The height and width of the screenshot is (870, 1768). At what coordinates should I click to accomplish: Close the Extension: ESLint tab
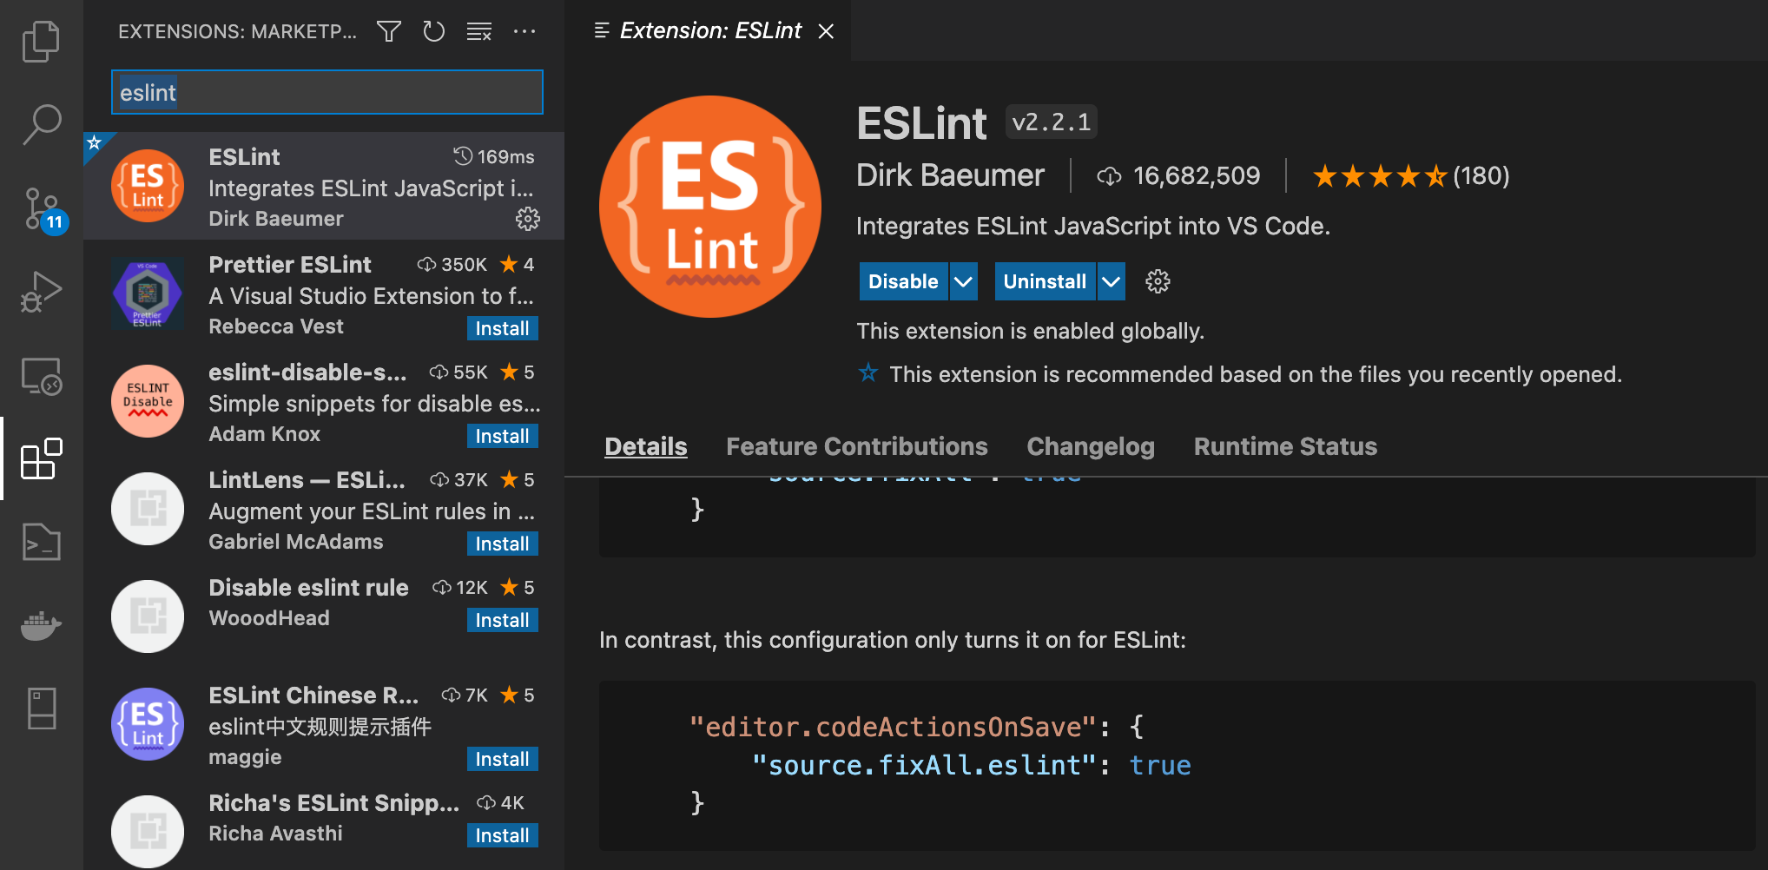pos(827,31)
